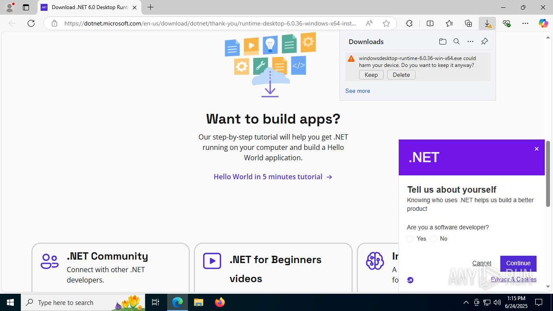This screenshot has height=311, width=553.
Task: Open Settings and more ellipsis menu
Action: coord(525,23)
